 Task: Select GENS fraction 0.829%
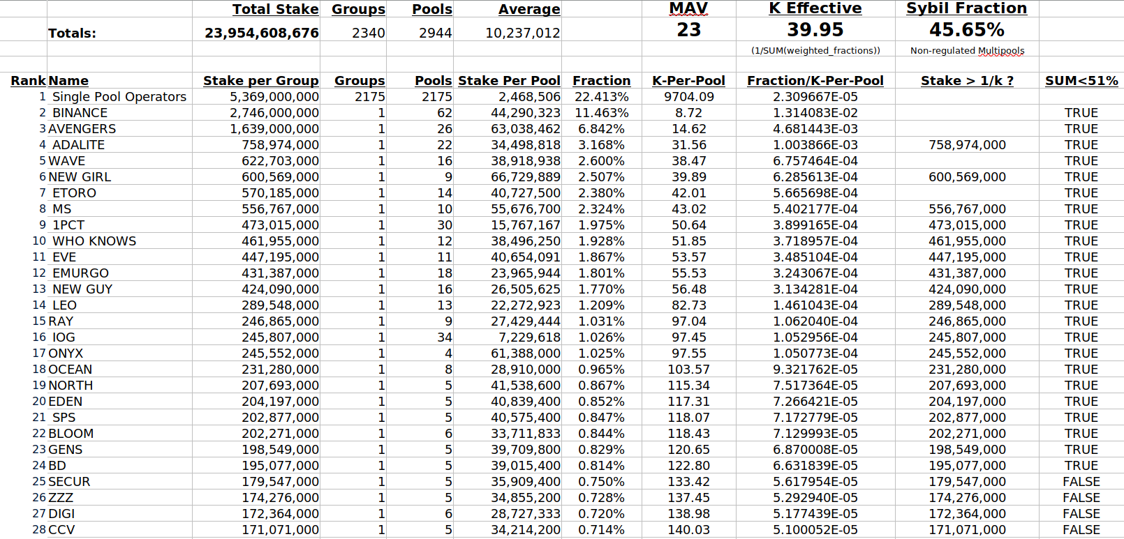pyautogui.click(x=601, y=450)
